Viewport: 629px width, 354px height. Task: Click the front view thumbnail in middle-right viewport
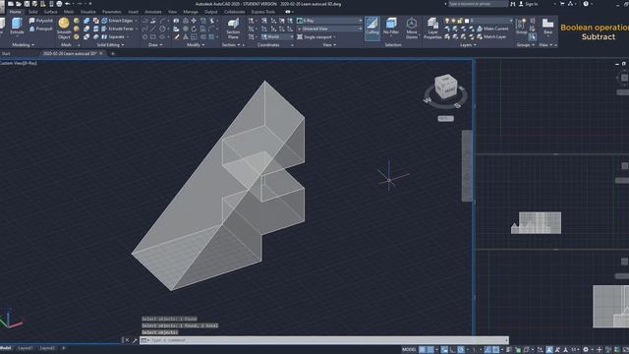536,223
